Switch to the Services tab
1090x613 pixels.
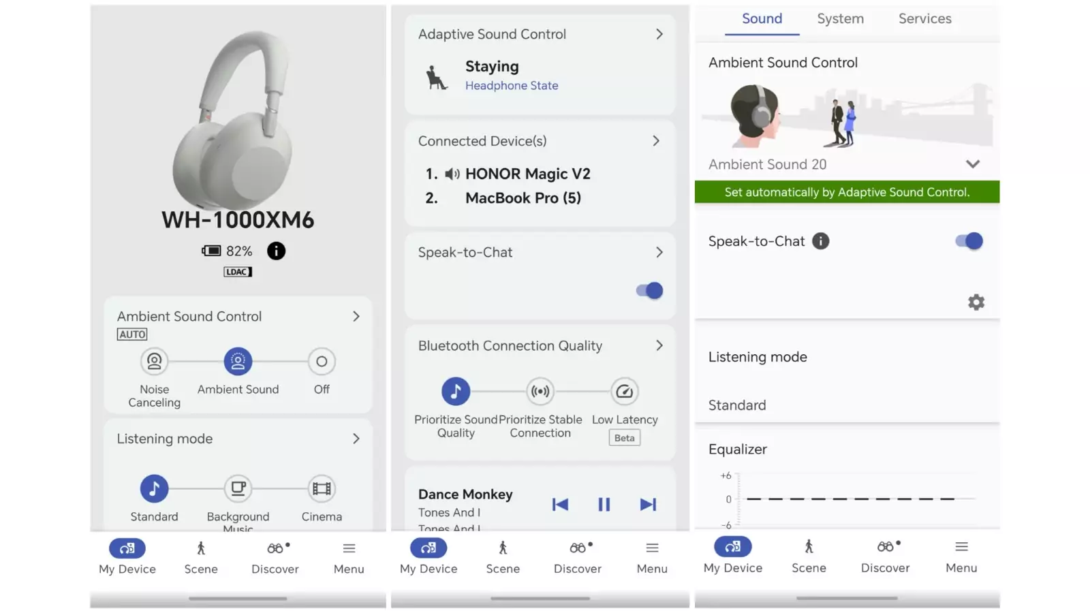click(x=924, y=19)
